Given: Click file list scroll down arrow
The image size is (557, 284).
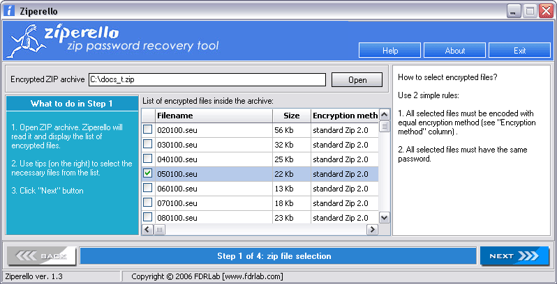Looking at the screenshot, I should tap(384, 218).
